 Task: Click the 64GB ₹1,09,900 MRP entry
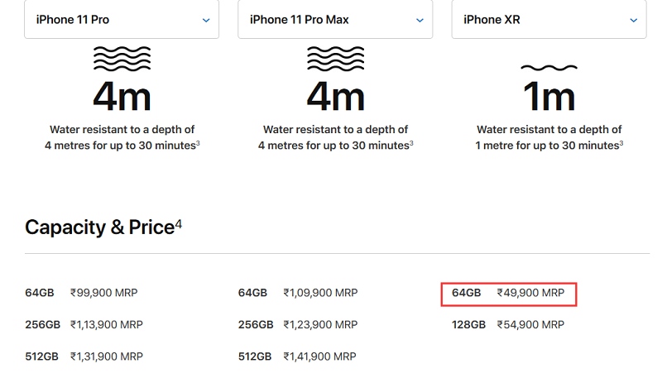(297, 293)
